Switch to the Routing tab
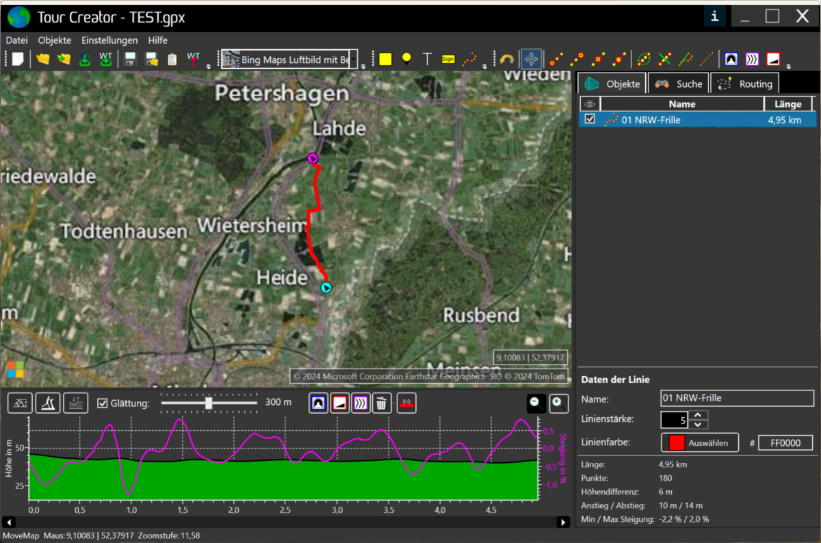This screenshot has width=821, height=543. click(x=745, y=83)
